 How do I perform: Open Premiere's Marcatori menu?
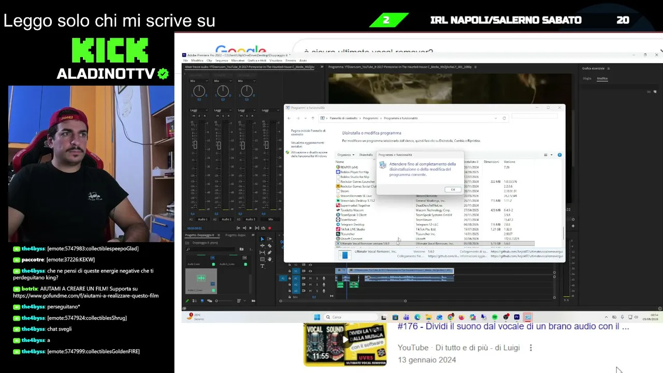click(238, 61)
